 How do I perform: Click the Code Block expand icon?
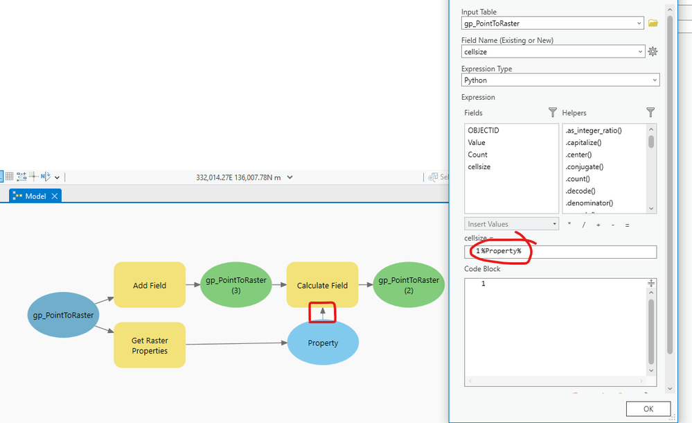tap(651, 283)
